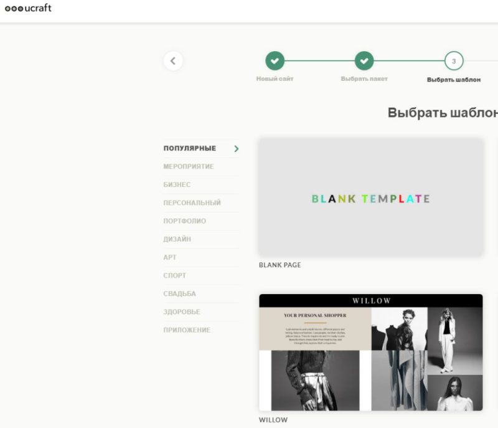498x428 pixels.
Task: Open the Мероприятие template category
Action: coord(189,166)
